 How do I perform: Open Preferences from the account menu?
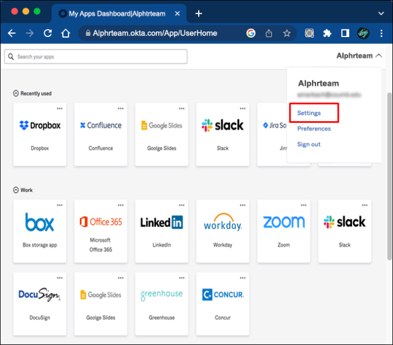pyautogui.click(x=314, y=129)
